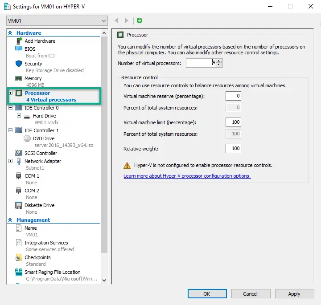
Task: Expand the Hard Drive node
Action: [x=19, y=115]
